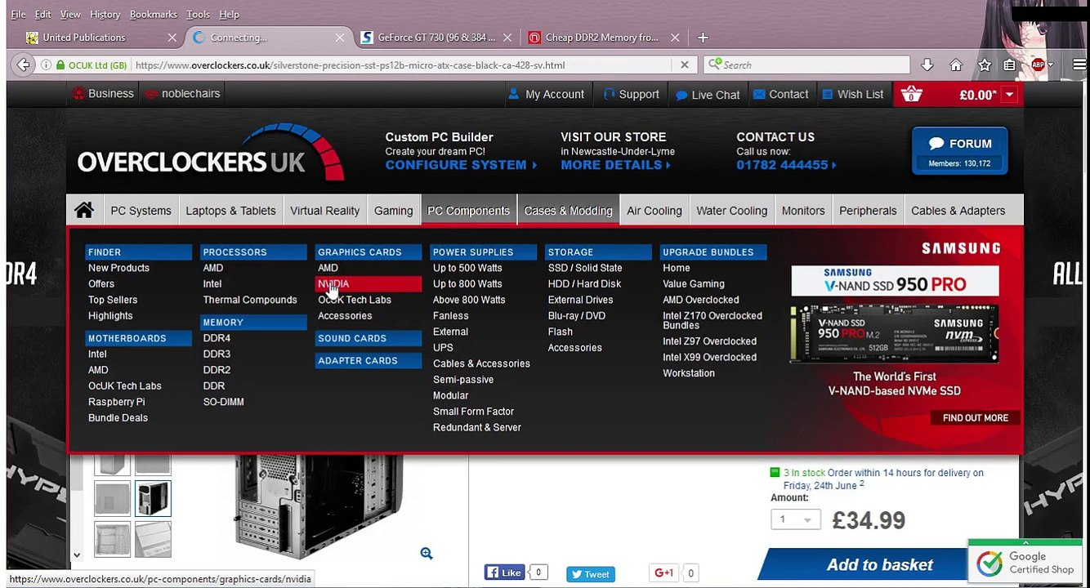Select NVIDIA under Graphics Cards
1090x588 pixels.
368,284
